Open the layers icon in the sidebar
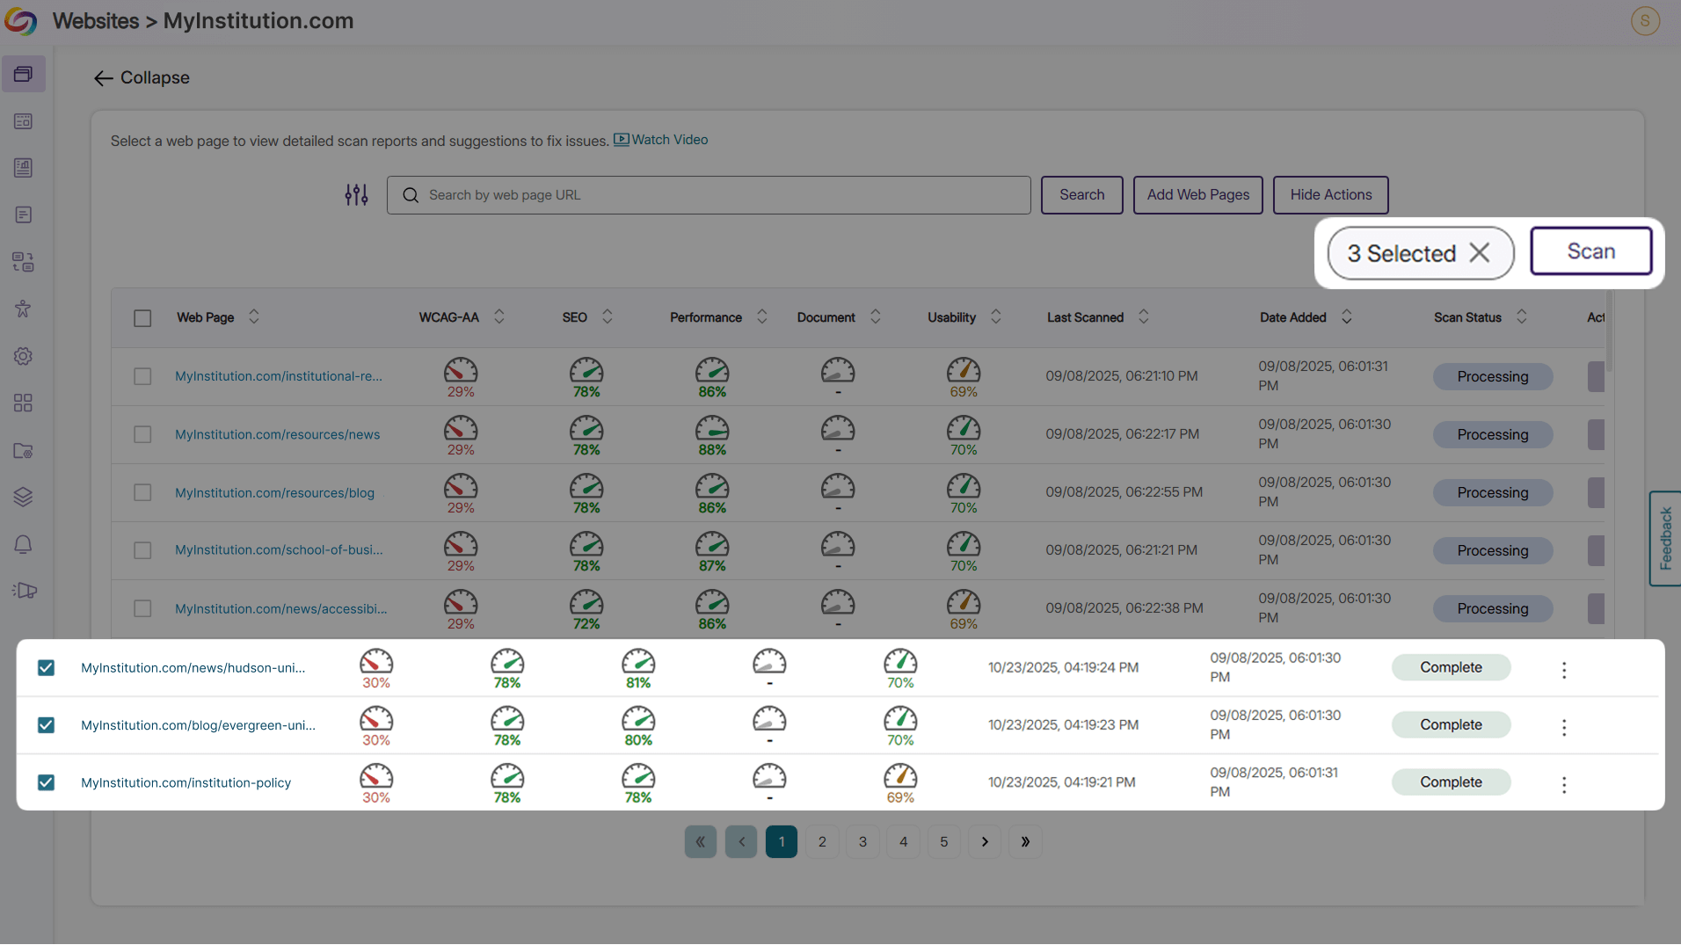The image size is (1681, 945). 23,497
